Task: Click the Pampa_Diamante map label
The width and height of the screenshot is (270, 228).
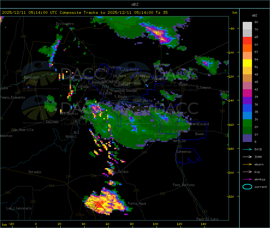Action: point(13,97)
